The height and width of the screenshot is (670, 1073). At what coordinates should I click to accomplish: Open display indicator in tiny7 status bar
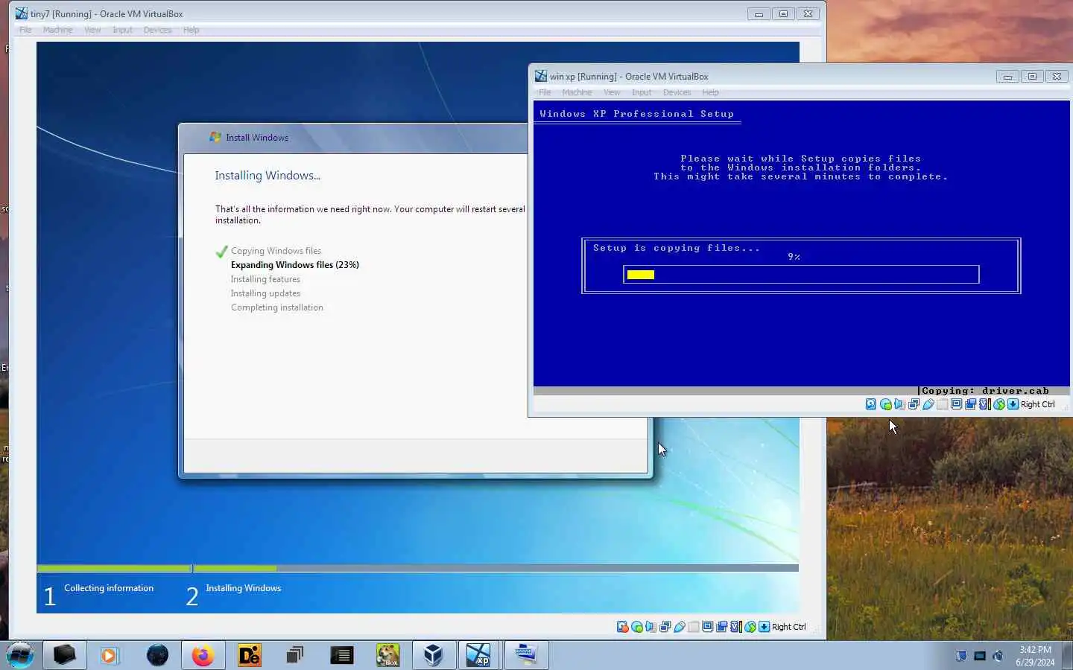[x=707, y=627]
